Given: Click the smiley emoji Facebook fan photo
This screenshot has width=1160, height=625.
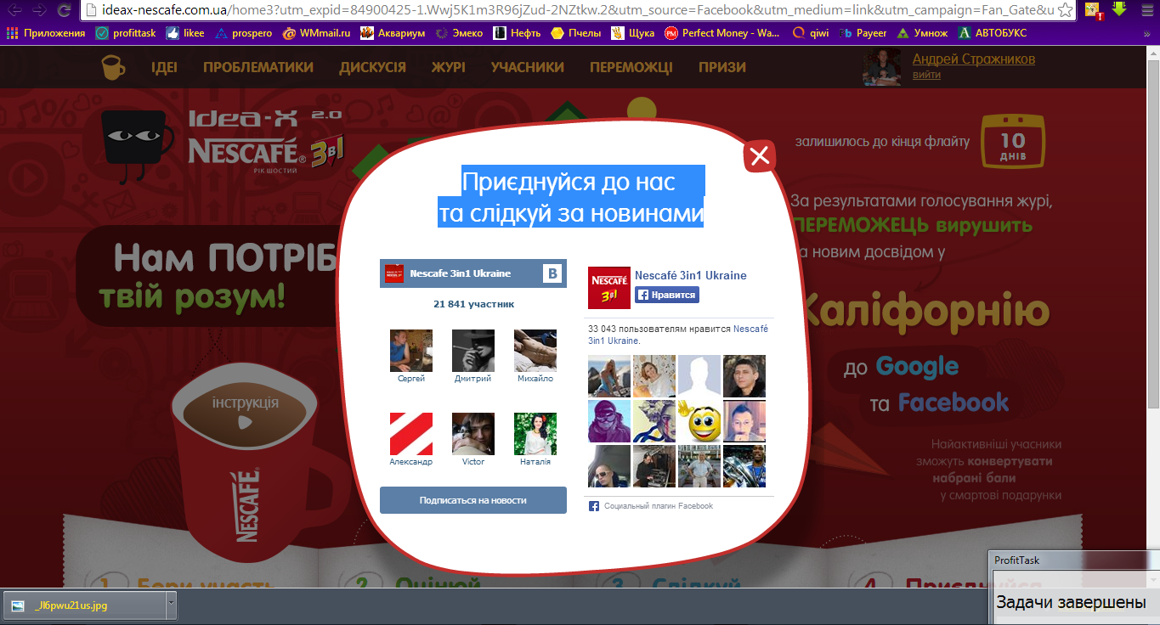Looking at the screenshot, I should pos(699,421).
